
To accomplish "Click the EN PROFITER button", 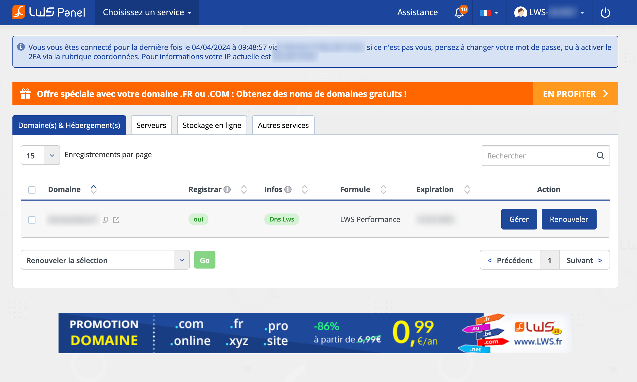I will point(575,94).
